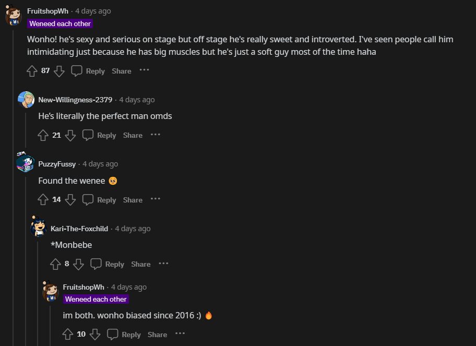476x346 pixels.
Task: Open more options for PuzzyFussy's comment
Action: (156, 199)
